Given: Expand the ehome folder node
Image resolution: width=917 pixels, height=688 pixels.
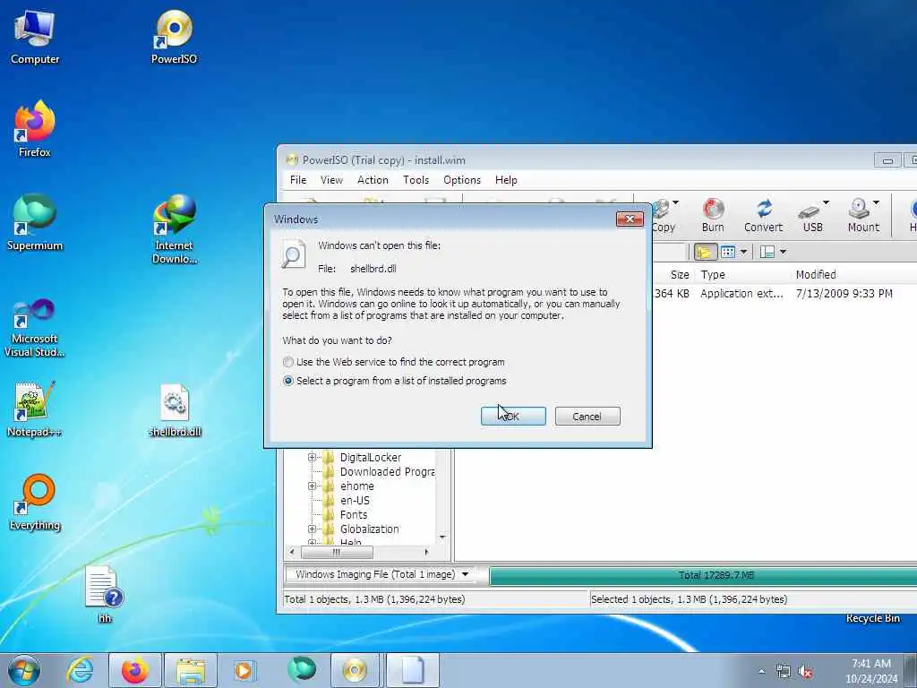Looking at the screenshot, I should pos(312,486).
